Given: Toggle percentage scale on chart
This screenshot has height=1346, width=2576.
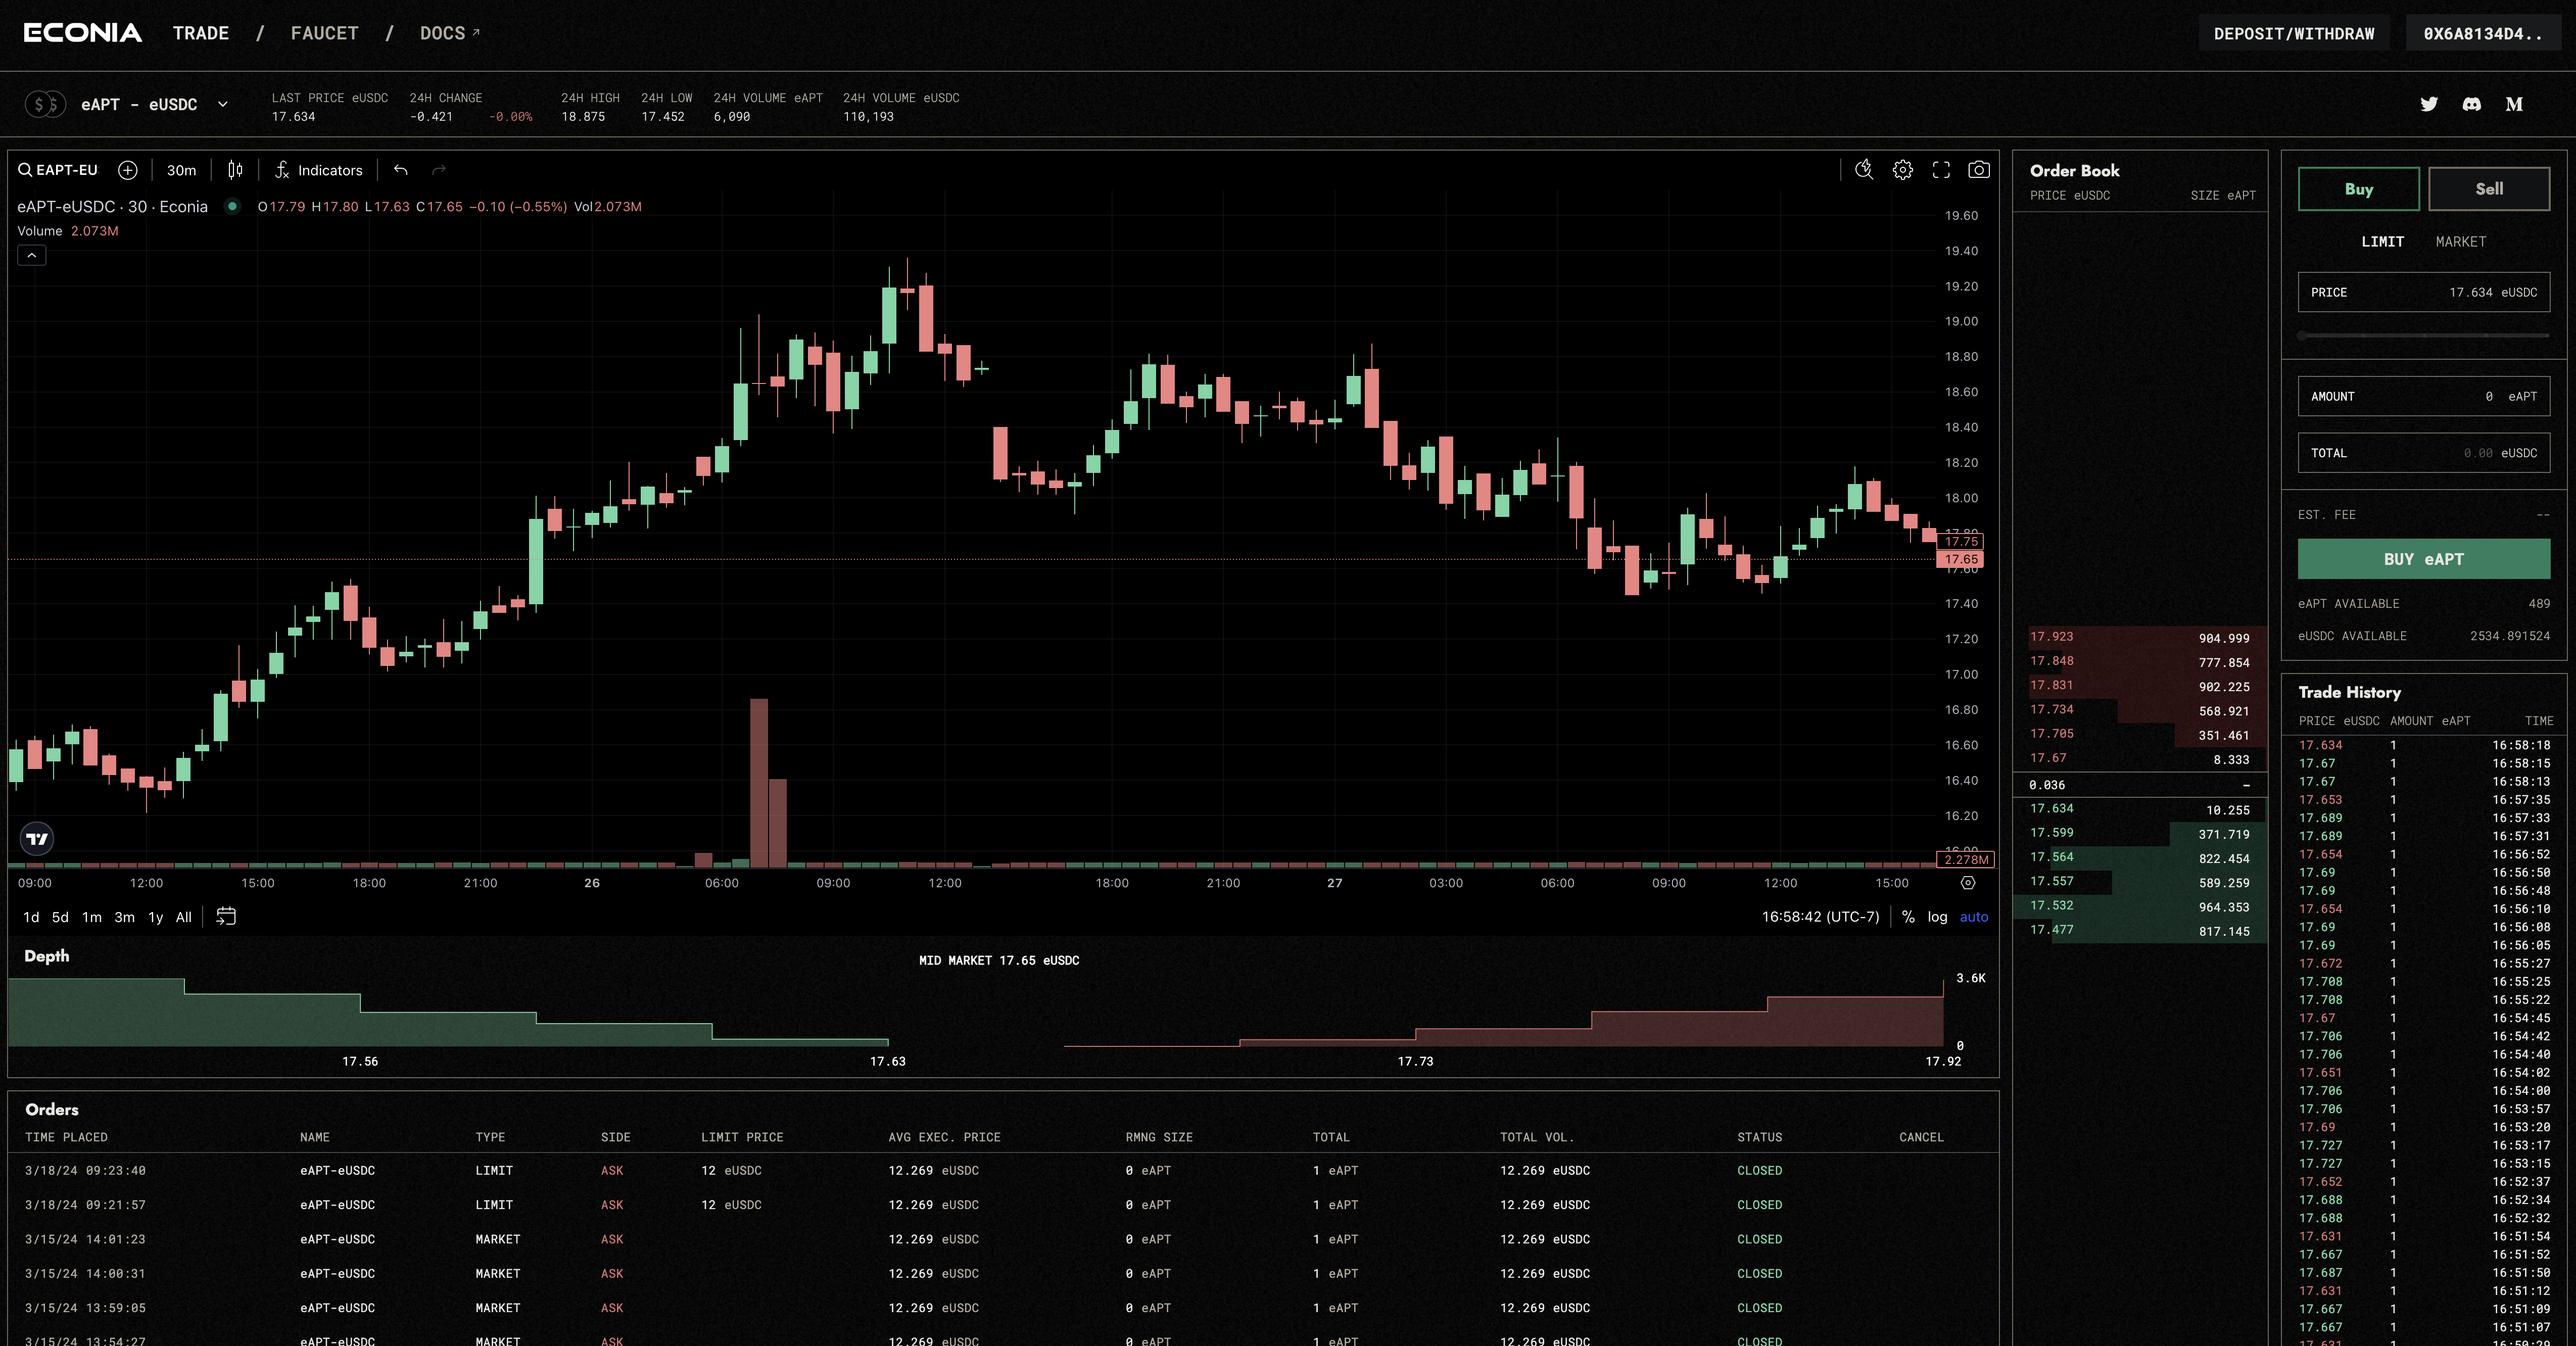Looking at the screenshot, I should coord(1908,917).
